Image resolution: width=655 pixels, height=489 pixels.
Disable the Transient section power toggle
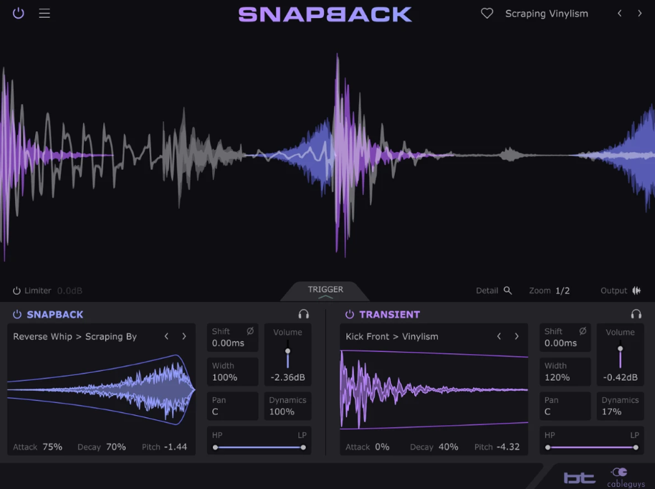click(x=350, y=314)
